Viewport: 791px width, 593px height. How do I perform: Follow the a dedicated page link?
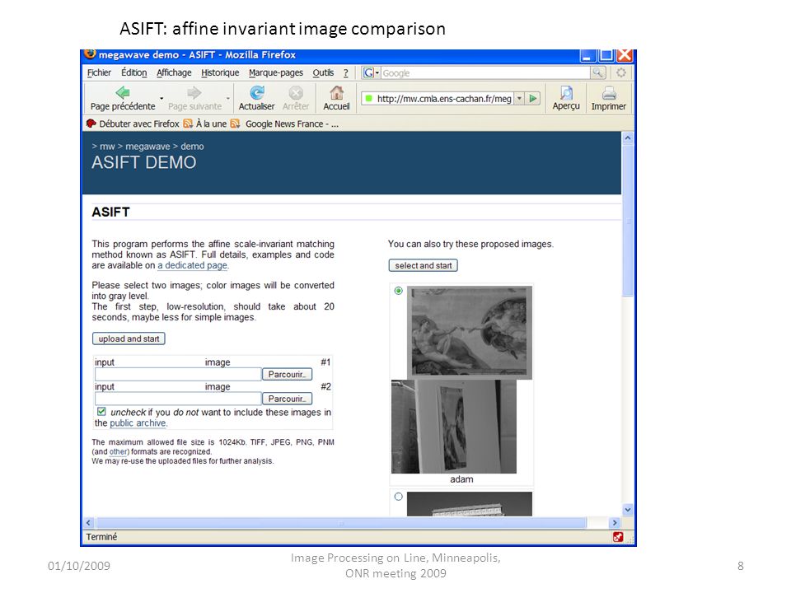193,265
